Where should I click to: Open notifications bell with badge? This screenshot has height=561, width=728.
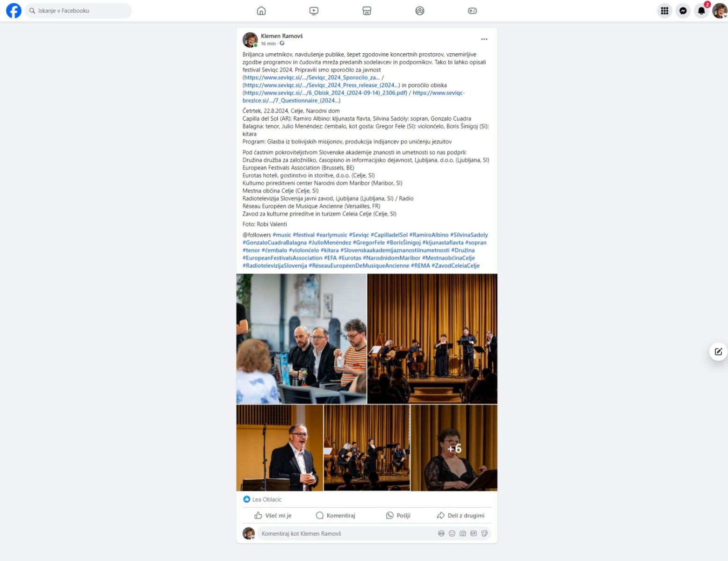[701, 11]
